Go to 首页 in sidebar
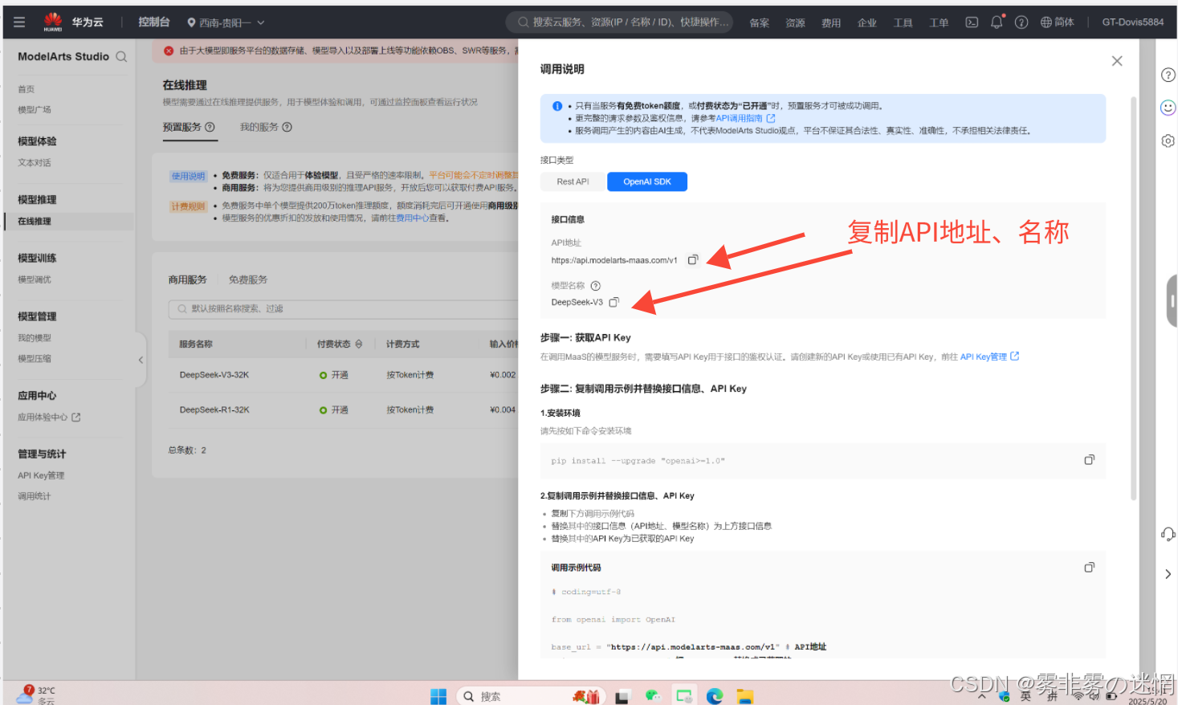 [26, 89]
